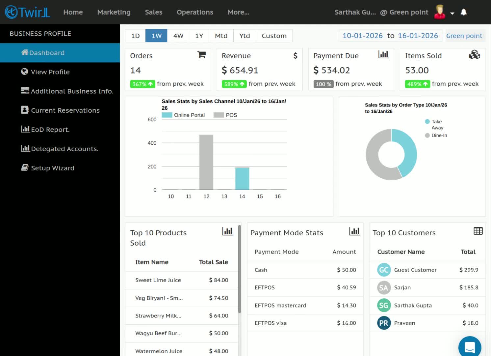Viewport: 491px width, 356px height.
Task: Open the Operations menu
Action: (195, 12)
